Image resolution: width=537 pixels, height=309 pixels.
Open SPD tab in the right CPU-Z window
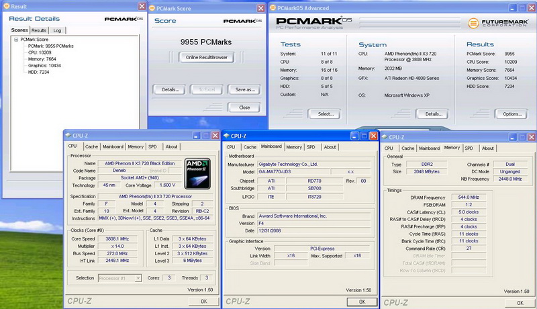tap(469, 148)
